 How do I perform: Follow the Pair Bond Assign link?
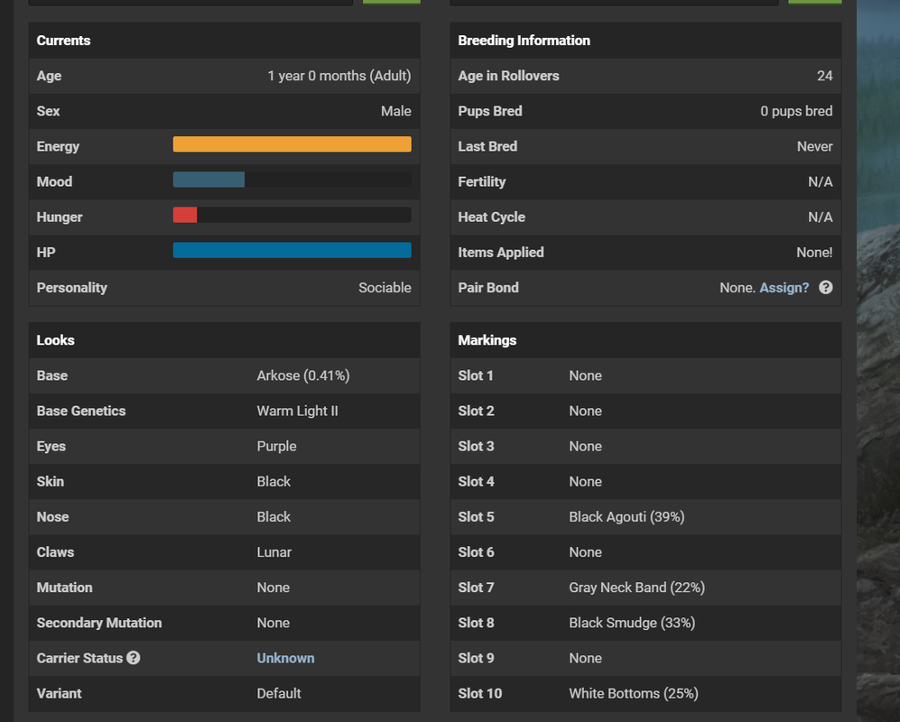pyautogui.click(x=784, y=288)
